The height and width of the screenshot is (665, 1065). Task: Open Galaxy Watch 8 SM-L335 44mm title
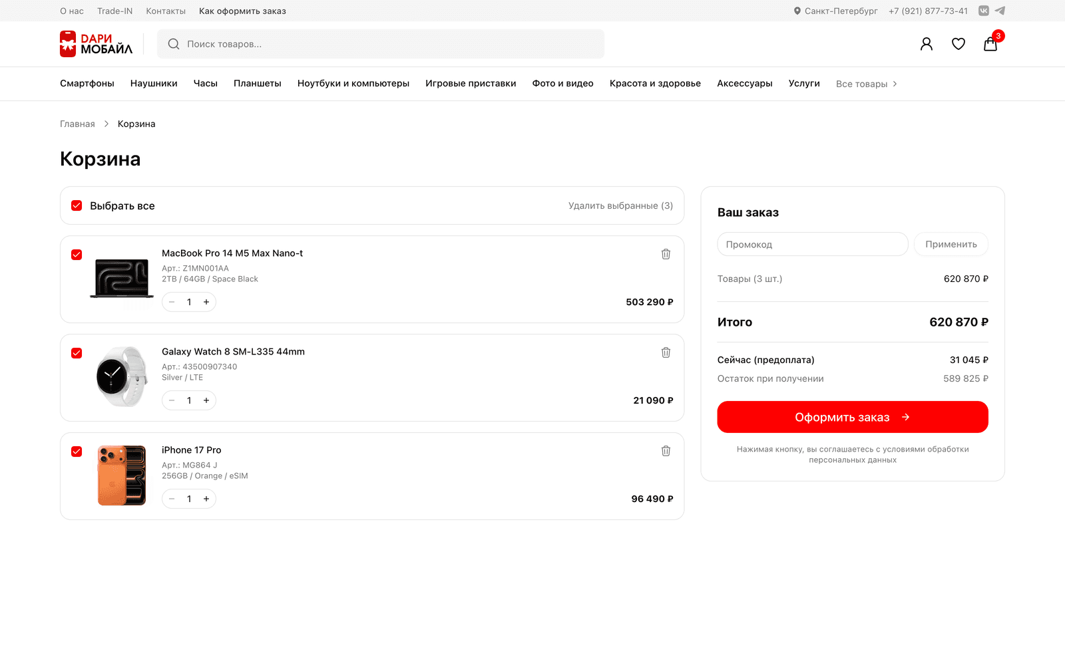(x=233, y=352)
